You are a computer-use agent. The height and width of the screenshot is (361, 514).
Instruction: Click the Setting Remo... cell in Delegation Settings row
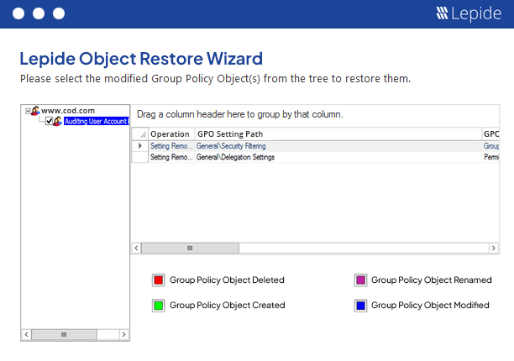click(171, 157)
